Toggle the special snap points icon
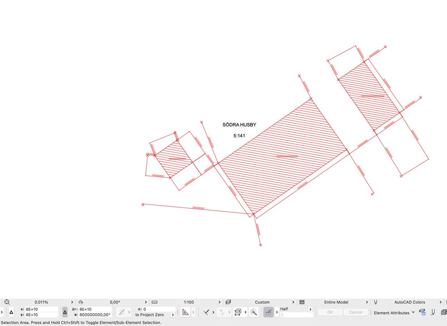This screenshot has height=326, width=447. pos(268,312)
